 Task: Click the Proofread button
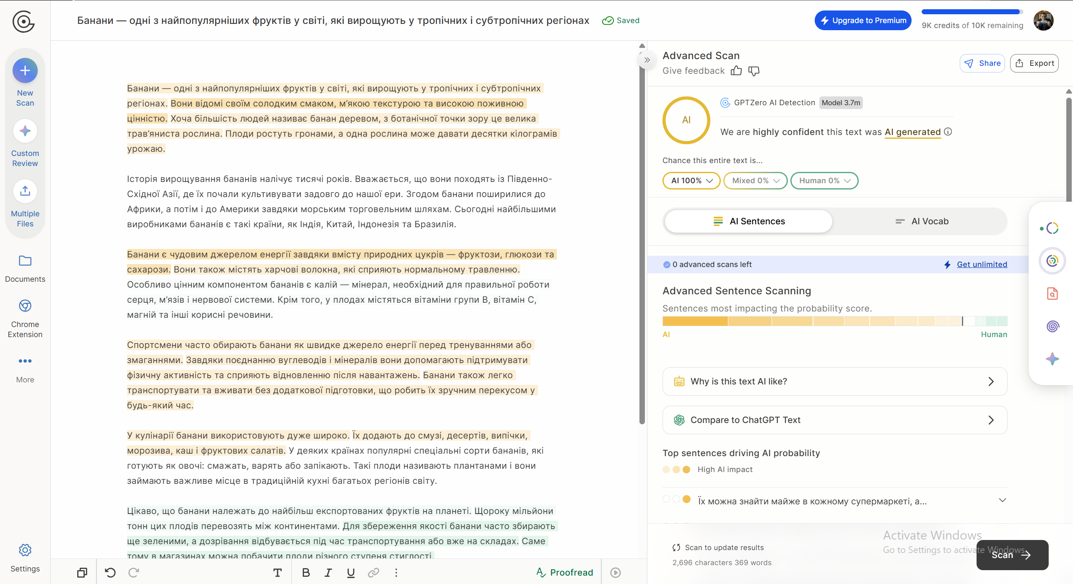coord(564,573)
